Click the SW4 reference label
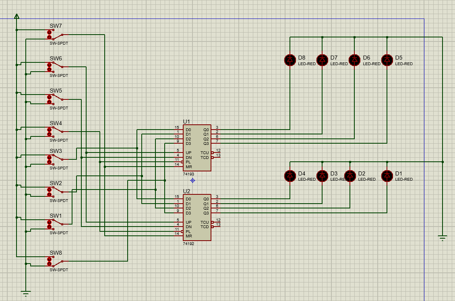 56,123
